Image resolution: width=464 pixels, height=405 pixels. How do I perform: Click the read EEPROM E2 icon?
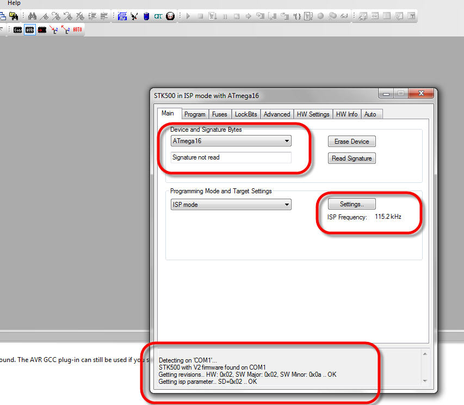[x=66, y=29]
